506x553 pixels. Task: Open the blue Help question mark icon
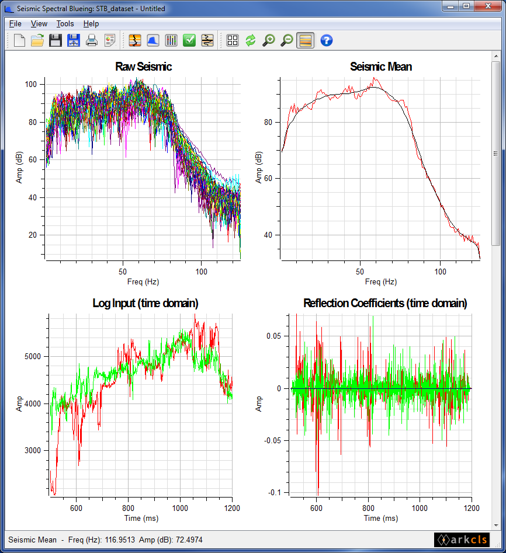327,40
